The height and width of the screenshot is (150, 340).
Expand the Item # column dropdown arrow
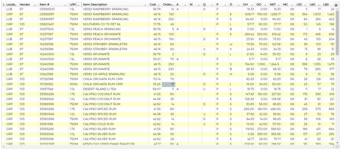coord(65,5)
